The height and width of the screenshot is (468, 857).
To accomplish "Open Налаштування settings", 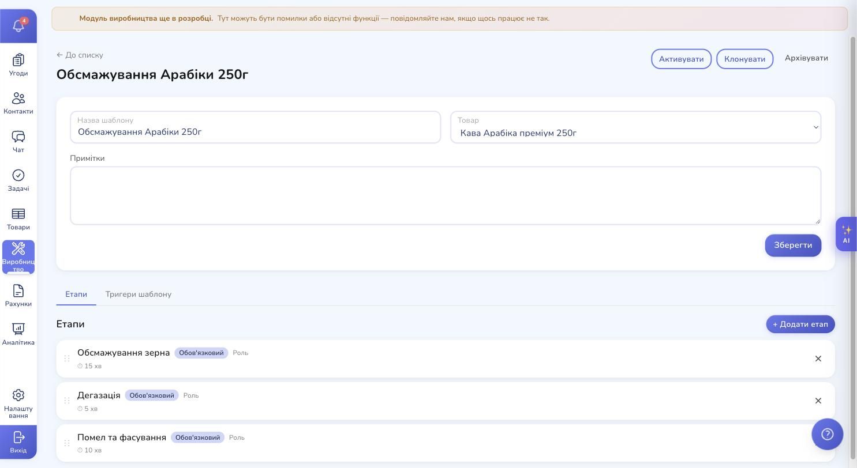I will [18, 403].
